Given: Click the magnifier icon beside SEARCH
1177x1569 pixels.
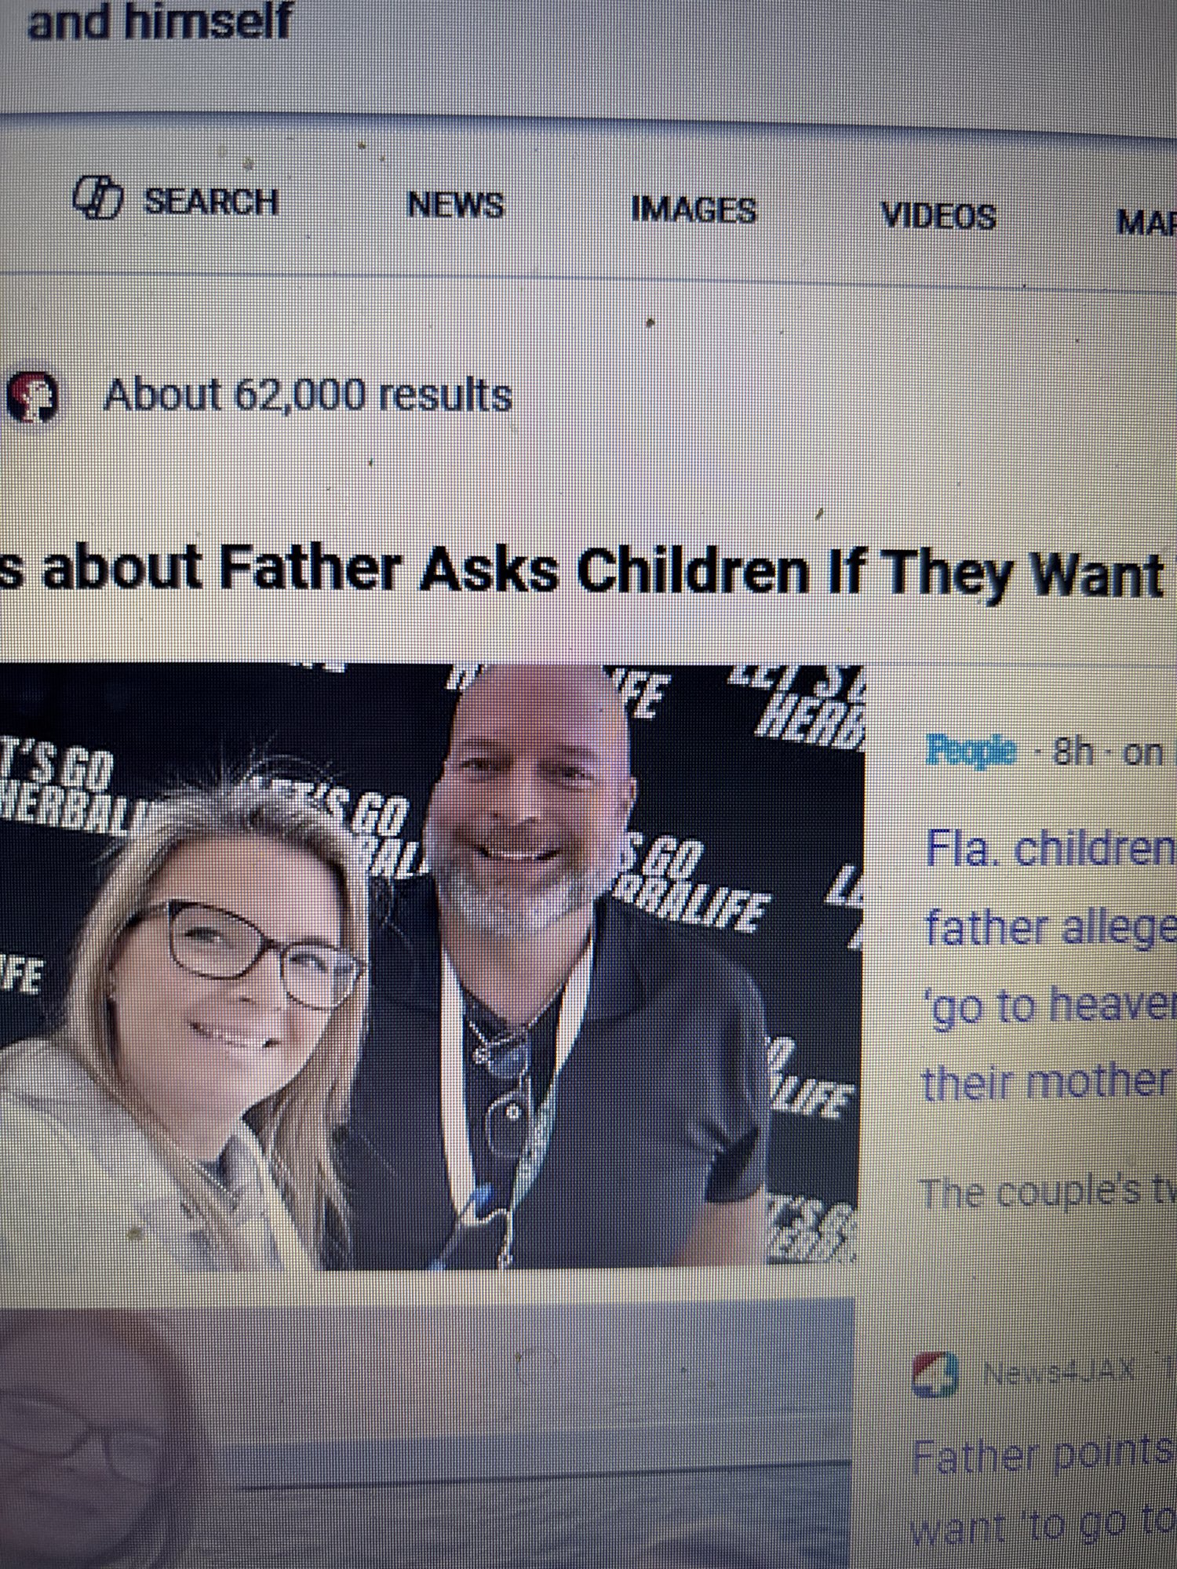Looking at the screenshot, I should (98, 197).
